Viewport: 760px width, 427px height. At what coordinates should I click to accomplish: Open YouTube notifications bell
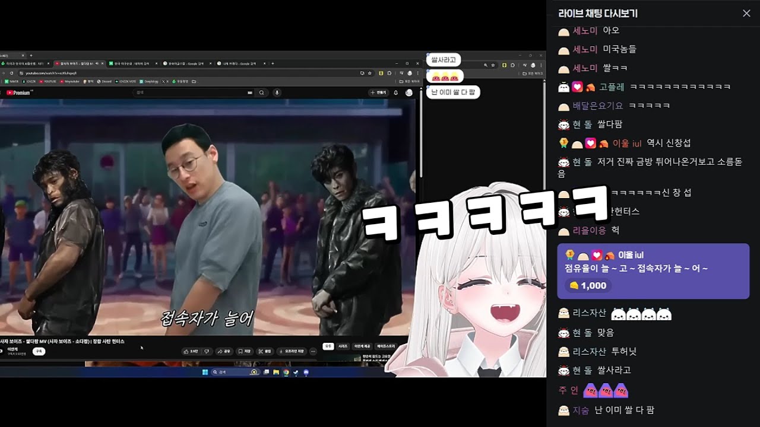396,93
